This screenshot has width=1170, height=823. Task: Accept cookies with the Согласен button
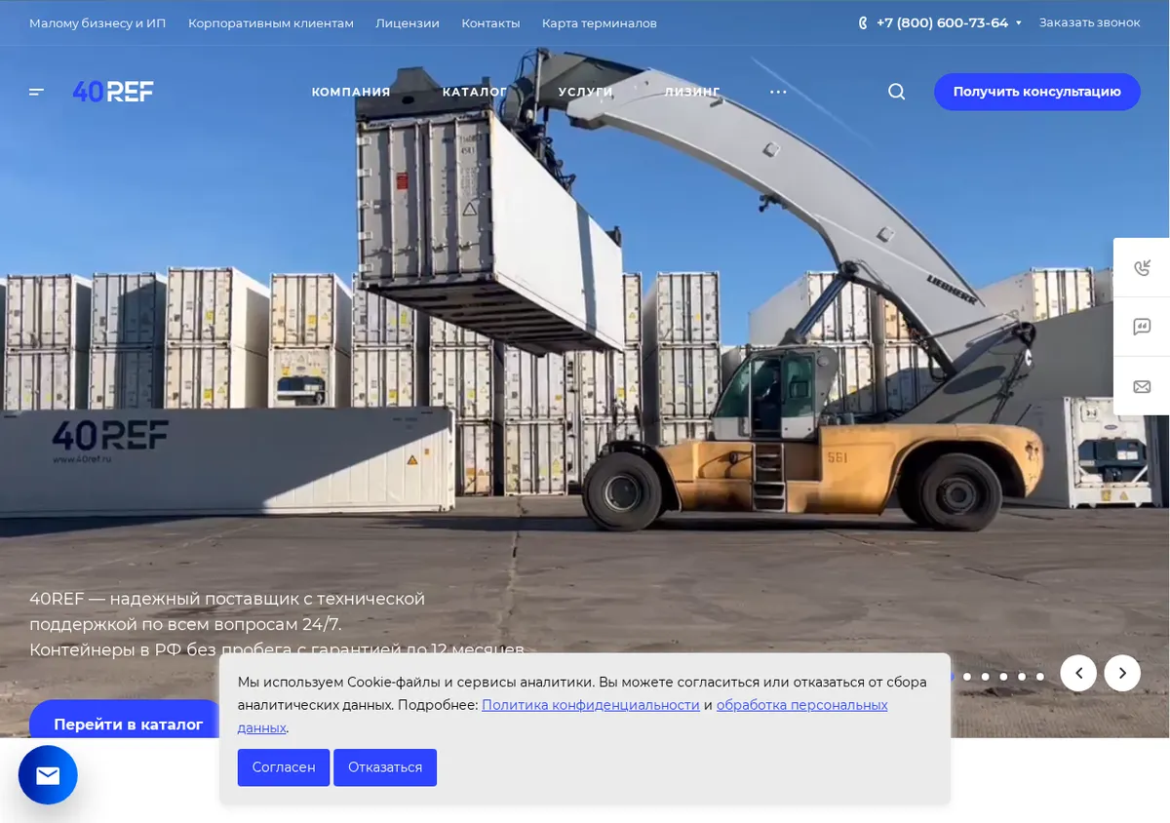point(284,767)
